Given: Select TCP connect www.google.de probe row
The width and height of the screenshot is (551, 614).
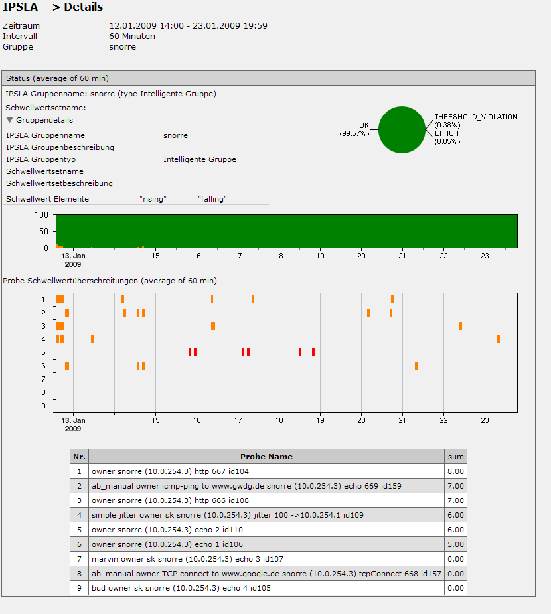Looking at the screenshot, I should [266, 574].
